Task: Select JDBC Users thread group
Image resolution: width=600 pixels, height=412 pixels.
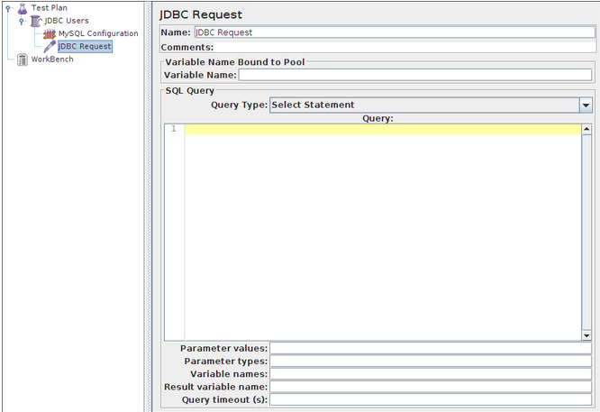Action: (x=67, y=21)
